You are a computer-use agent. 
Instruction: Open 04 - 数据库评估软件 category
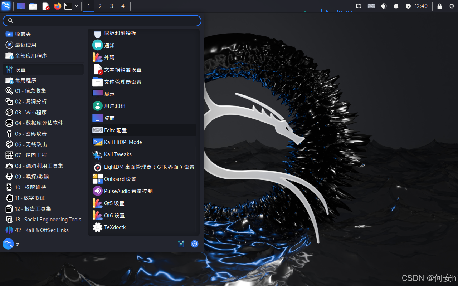coord(43,123)
